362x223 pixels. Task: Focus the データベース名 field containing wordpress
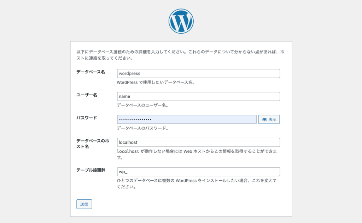coord(199,73)
